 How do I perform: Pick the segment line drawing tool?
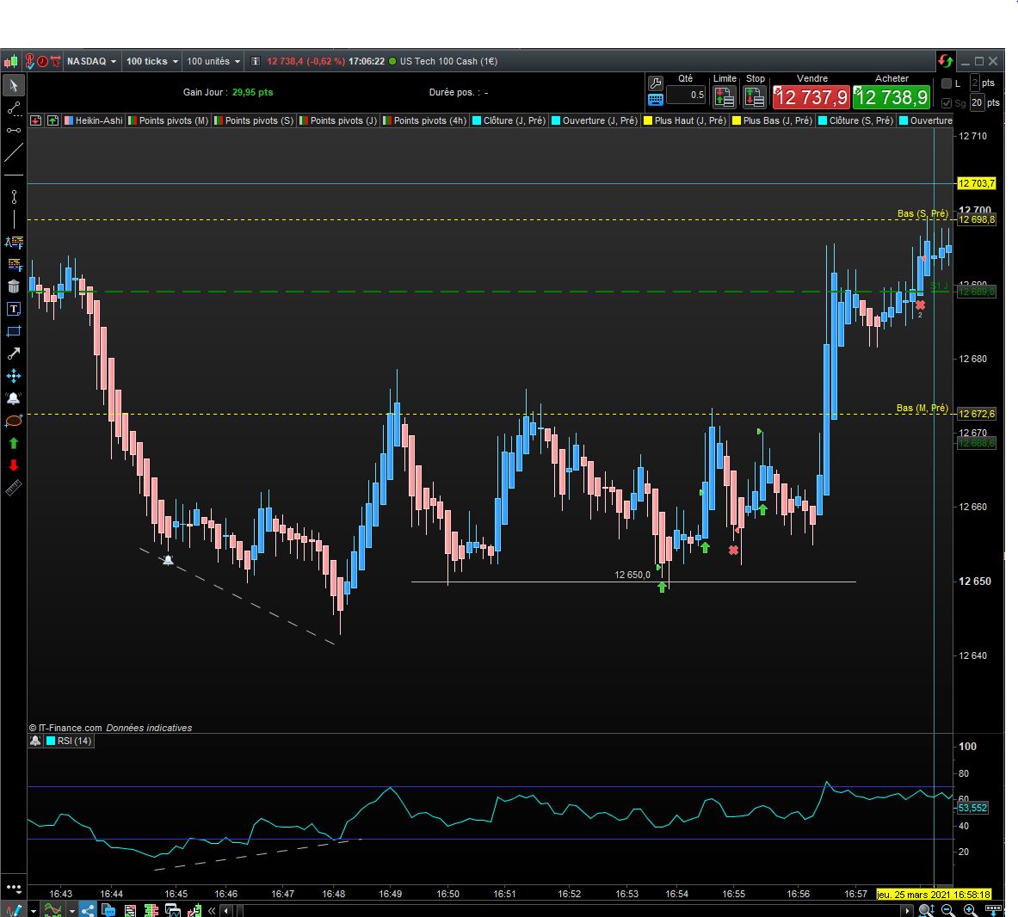pyautogui.click(x=14, y=108)
